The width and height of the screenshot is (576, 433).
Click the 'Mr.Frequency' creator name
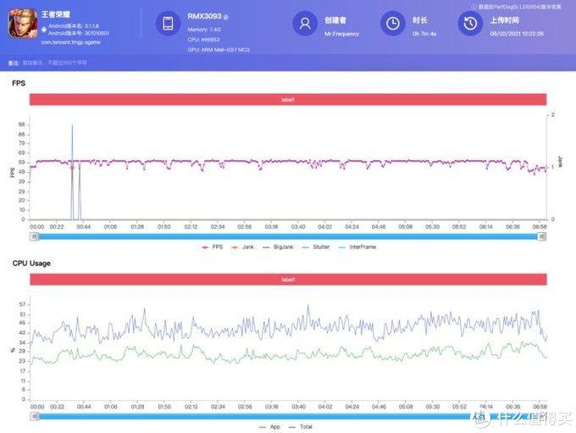coord(341,34)
